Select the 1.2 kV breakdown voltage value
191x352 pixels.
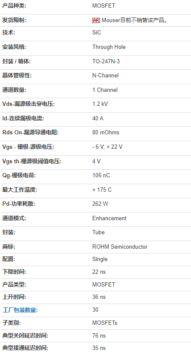coord(100,104)
